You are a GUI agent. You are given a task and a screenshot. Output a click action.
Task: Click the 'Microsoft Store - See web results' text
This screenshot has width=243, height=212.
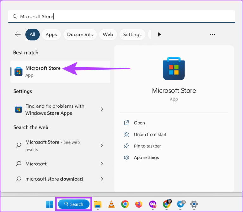pyautogui.click(x=53, y=145)
